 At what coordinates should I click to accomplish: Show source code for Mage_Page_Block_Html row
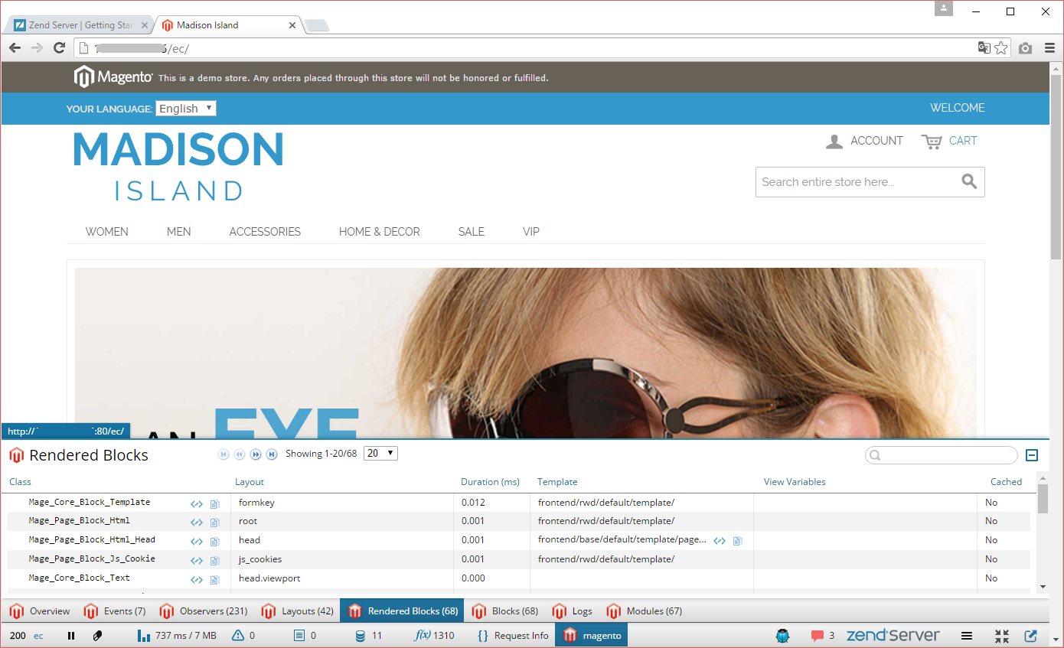pyautogui.click(x=197, y=522)
